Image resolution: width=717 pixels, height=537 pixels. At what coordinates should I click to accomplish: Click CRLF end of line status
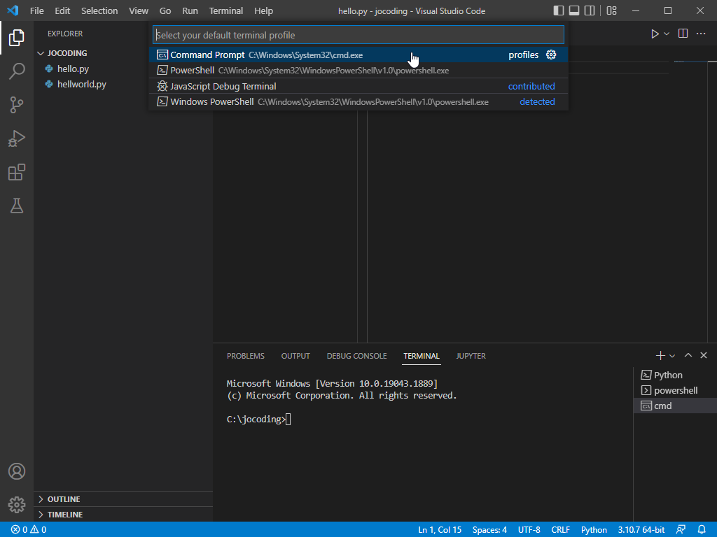click(560, 530)
